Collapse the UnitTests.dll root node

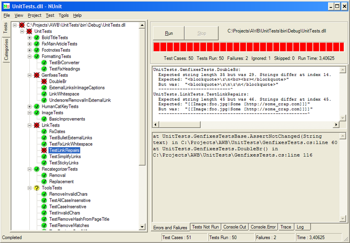coord(14,25)
